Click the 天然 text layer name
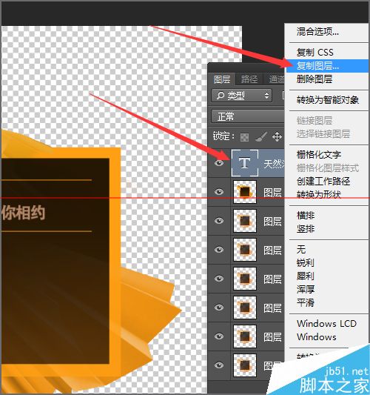 click(x=274, y=164)
